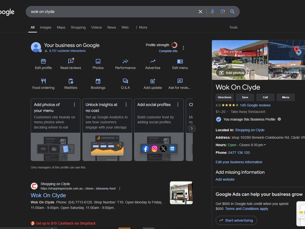Open the Performance tool
305x229 pixels.
(125, 64)
